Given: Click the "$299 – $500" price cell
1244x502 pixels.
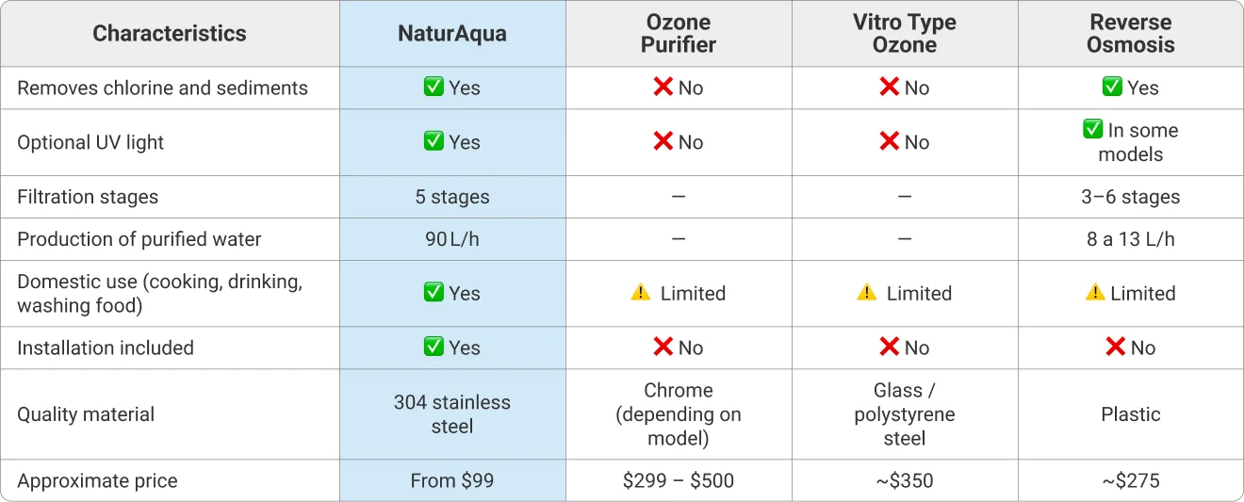Looking at the screenshot, I should click(x=679, y=480).
